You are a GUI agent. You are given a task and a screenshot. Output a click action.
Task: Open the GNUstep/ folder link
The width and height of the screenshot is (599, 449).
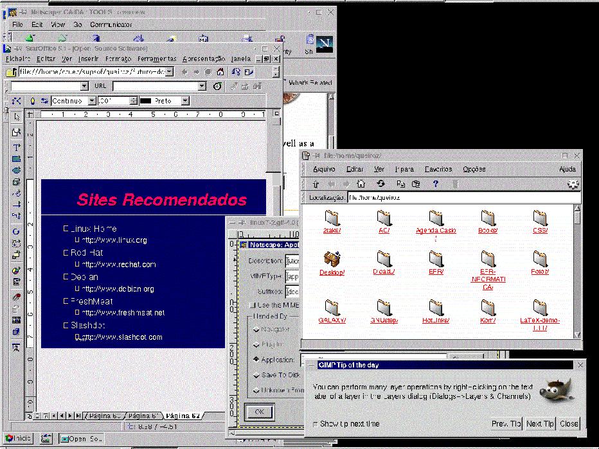[384, 321]
